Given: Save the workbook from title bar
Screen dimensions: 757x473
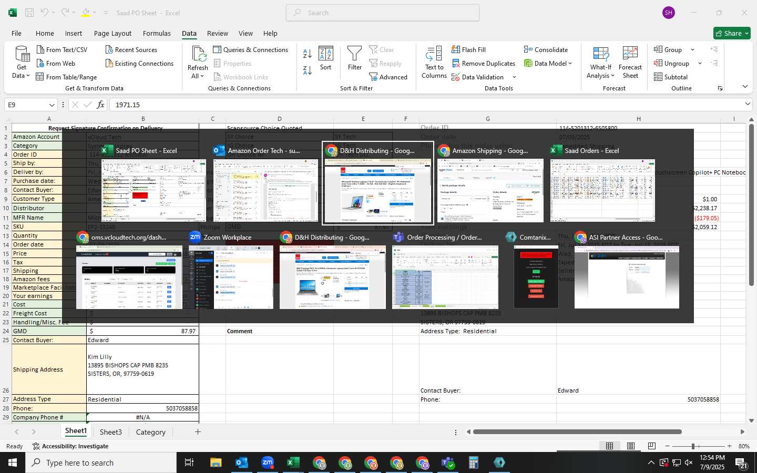Looking at the screenshot, I should click(29, 13).
